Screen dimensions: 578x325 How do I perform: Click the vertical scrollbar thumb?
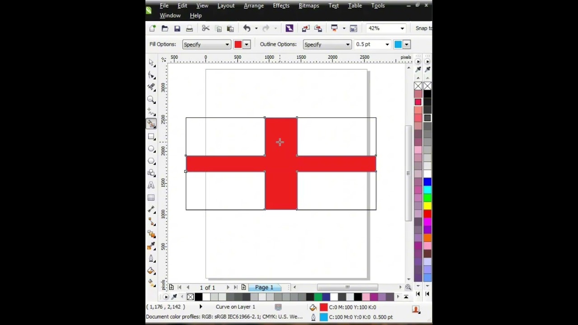(408, 173)
